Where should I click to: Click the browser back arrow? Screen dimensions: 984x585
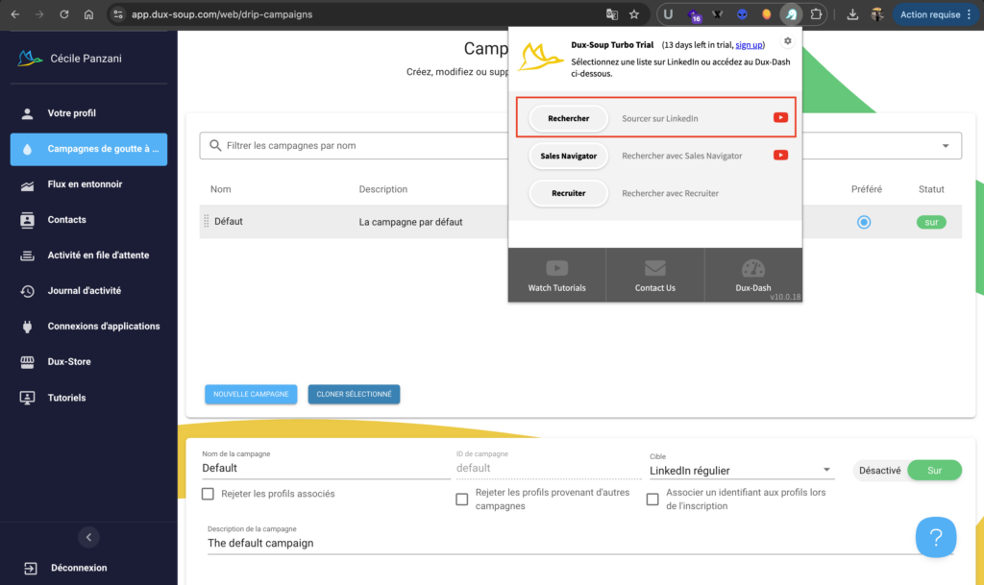pyautogui.click(x=15, y=14)
